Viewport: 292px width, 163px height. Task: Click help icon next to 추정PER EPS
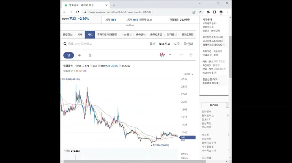(x=219, y=65)
